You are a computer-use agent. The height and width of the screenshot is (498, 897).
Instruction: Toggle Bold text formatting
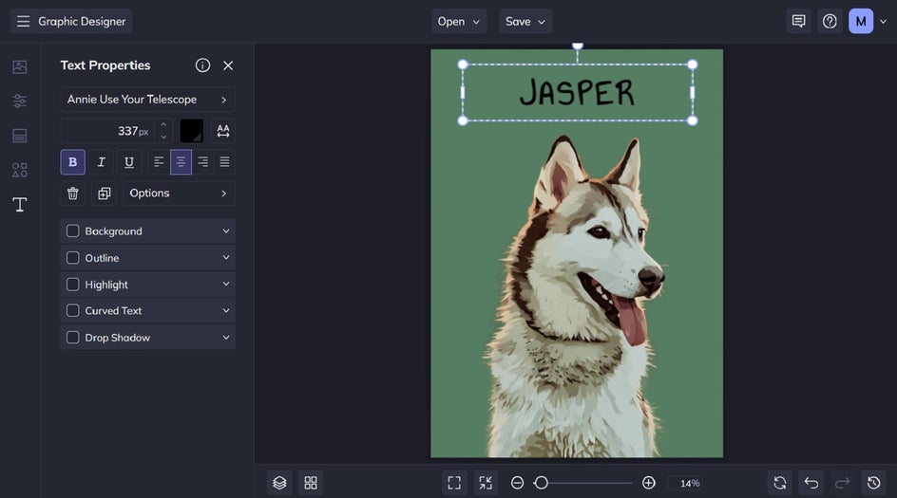click(x=73, y=162)
